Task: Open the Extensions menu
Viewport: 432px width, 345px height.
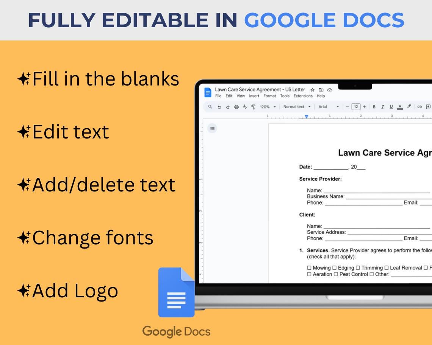Action: tap(303, 96)
